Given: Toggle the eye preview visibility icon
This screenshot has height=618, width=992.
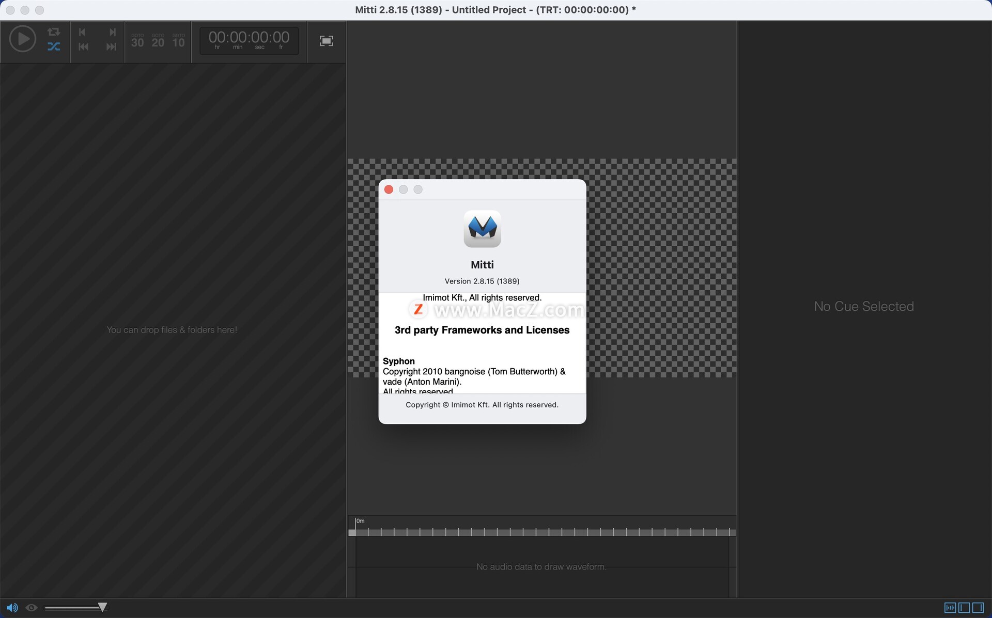Looking at the screenshot, I should [32, 608].
